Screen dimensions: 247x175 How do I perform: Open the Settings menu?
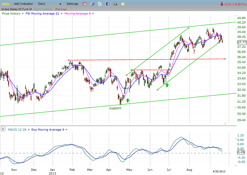72,4
